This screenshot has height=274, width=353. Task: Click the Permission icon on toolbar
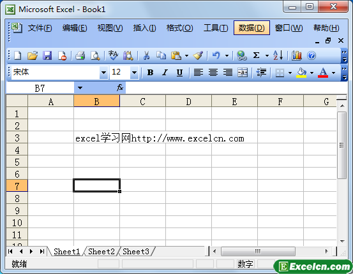[x=62, y=55]
